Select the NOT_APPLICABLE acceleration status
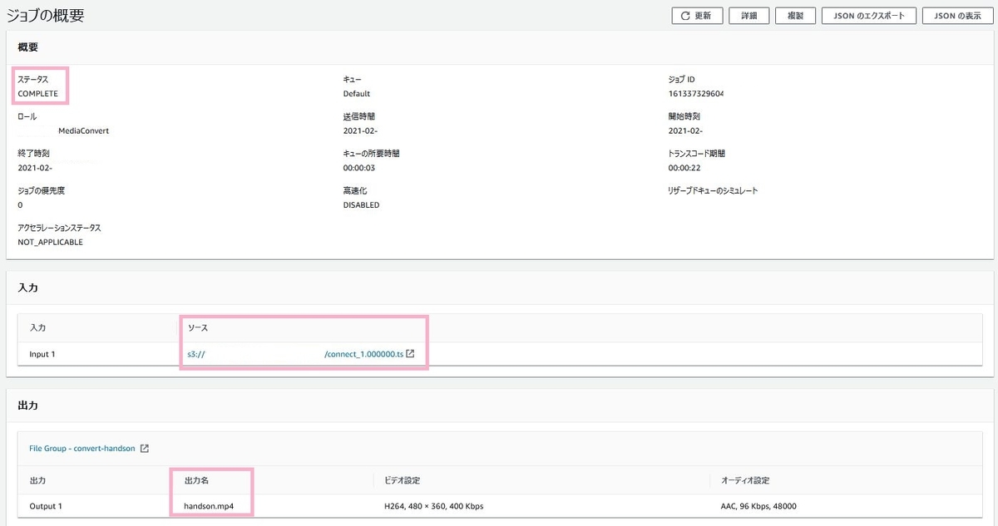Screen dimensions: 998x526 [x=50, y=242]
